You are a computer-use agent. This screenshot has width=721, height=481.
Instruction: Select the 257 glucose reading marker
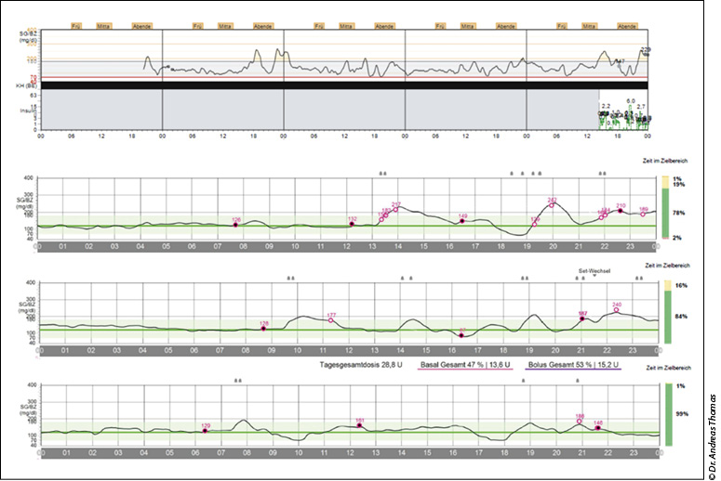(x=395, y=209)
